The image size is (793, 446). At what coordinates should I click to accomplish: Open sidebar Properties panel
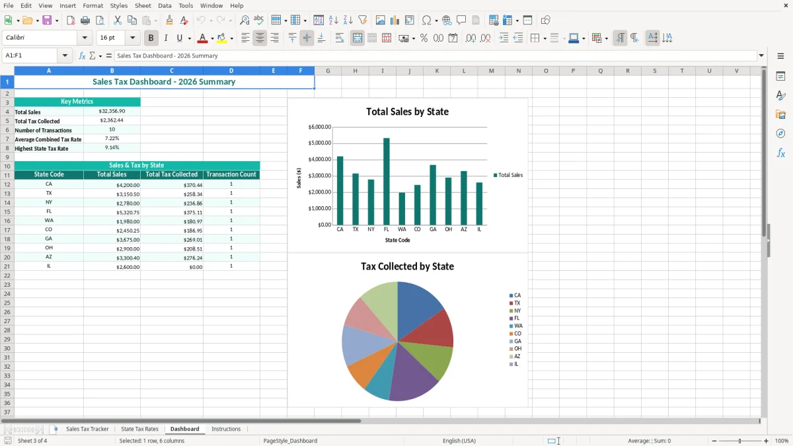[780, 76]
